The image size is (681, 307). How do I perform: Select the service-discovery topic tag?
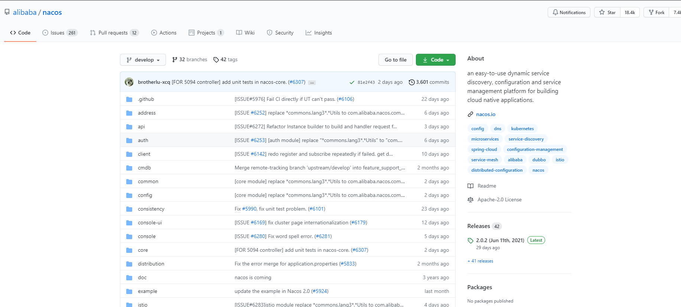pos(526,139)
